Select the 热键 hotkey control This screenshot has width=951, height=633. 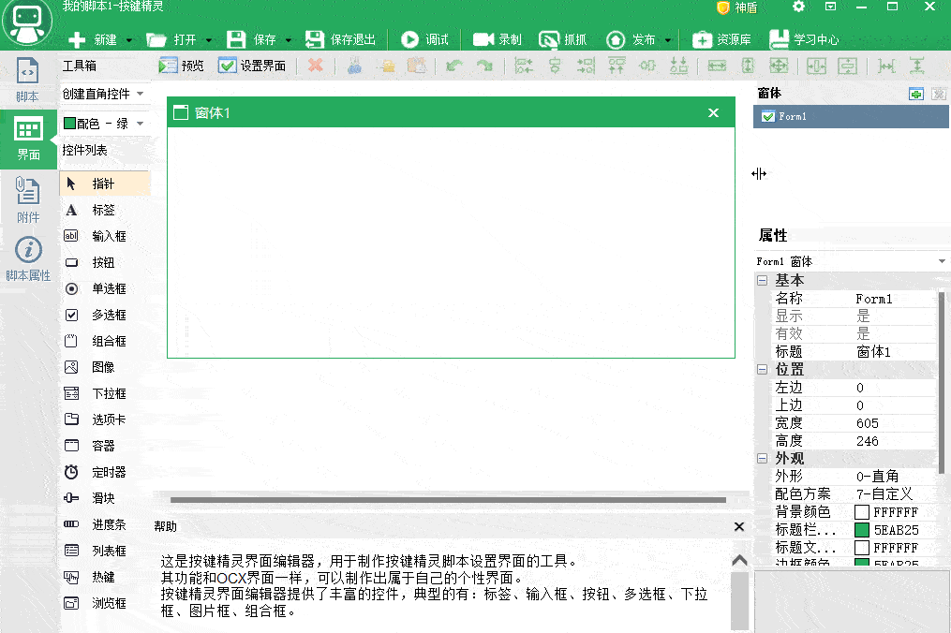point(104,577)
